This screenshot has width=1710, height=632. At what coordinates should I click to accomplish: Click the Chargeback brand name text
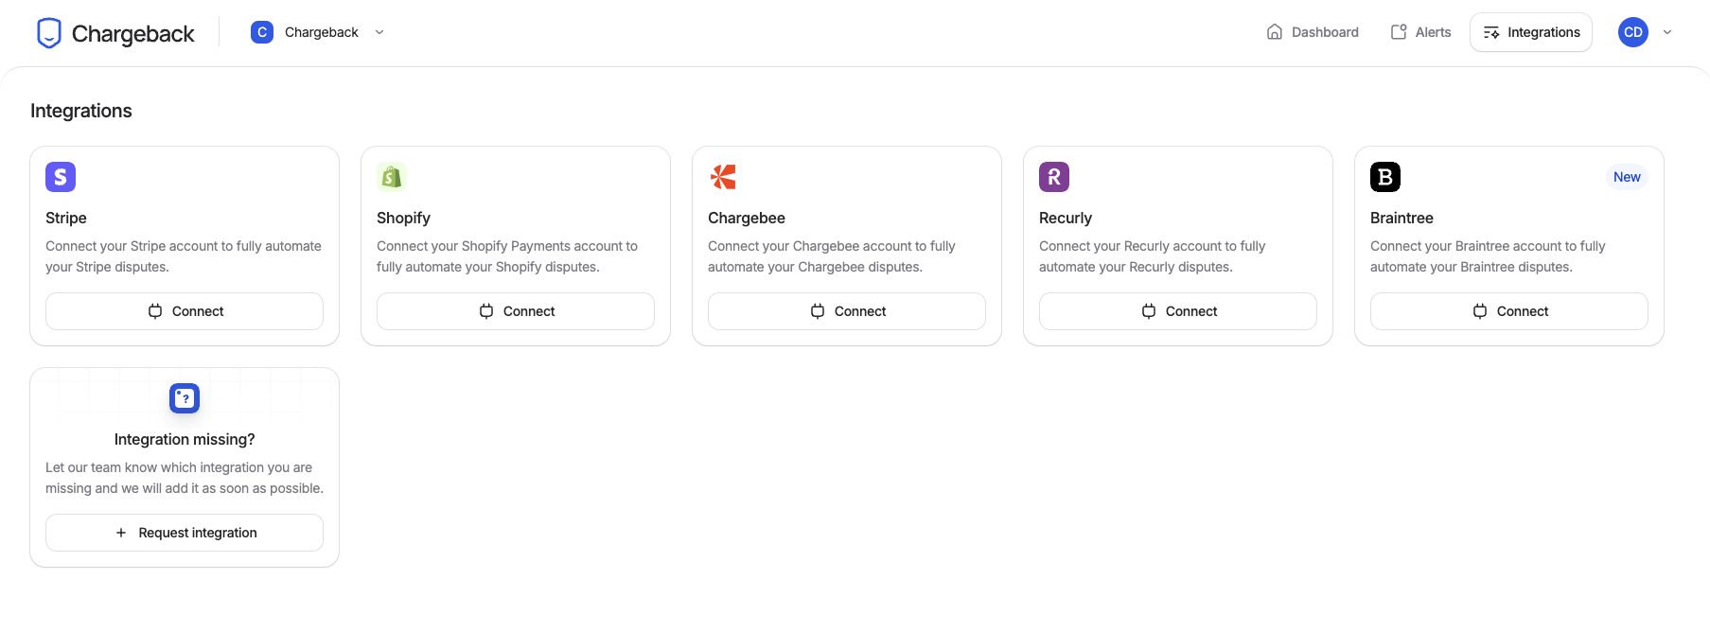click(133, 34)
